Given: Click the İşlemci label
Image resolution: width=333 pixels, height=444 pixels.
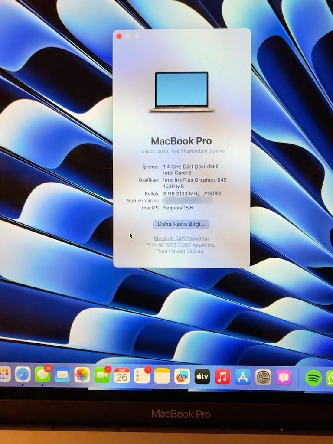Looking at the screenshot, I should [150, 166].
